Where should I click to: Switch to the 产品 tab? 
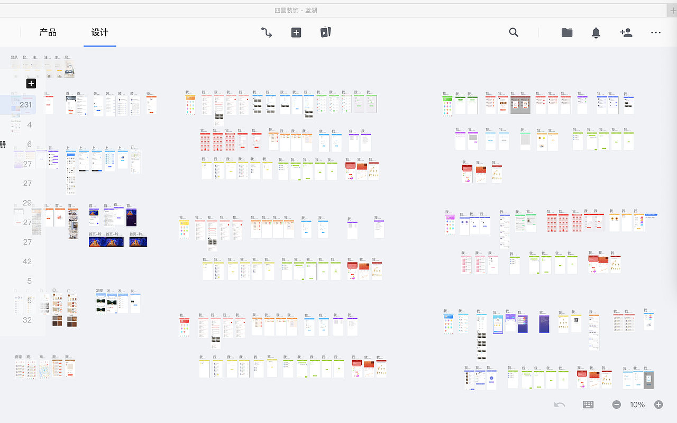coord(48,32)
